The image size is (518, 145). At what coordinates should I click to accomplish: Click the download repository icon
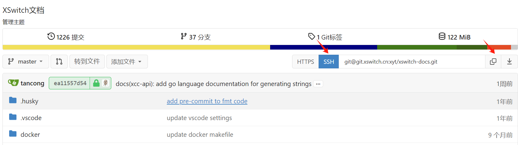point(509,62)
